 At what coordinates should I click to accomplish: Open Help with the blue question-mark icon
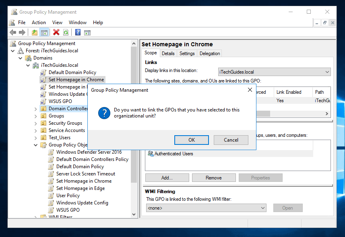[78, 33]
